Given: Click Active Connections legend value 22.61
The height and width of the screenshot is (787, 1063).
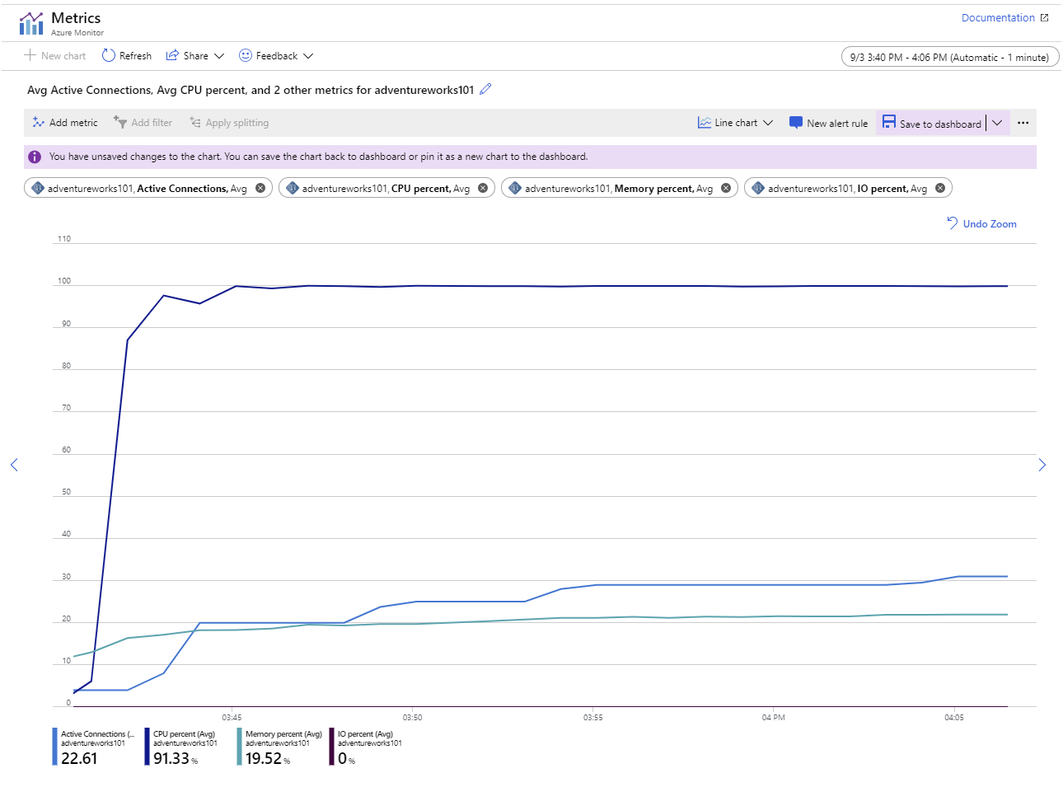Looking at the screenshot, I should point(79,758).
